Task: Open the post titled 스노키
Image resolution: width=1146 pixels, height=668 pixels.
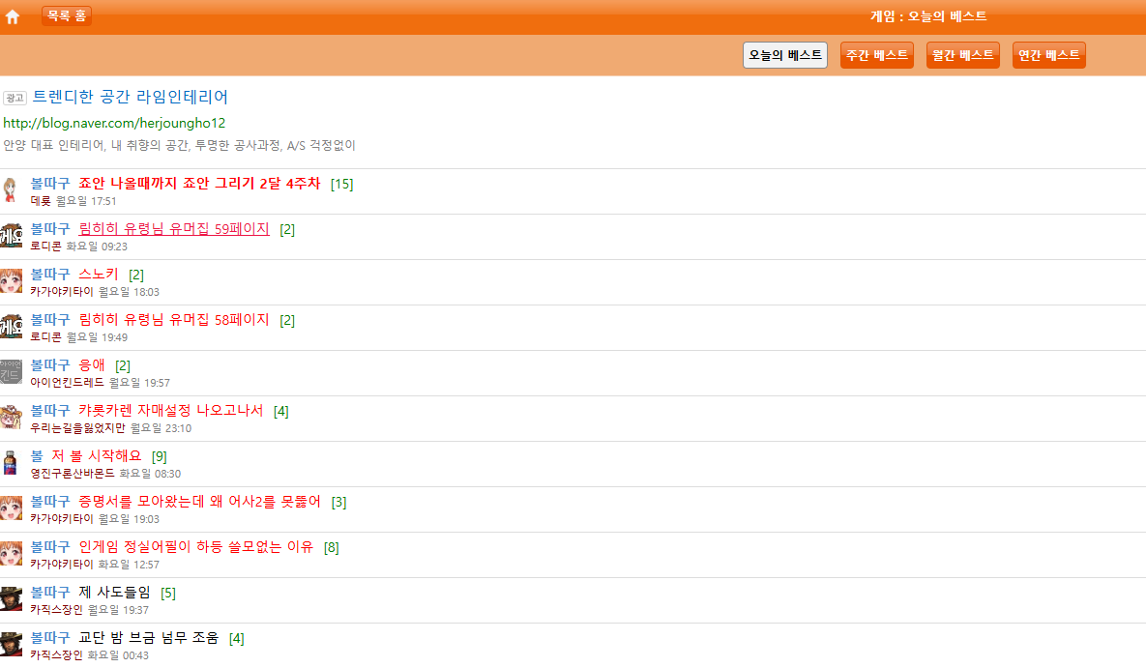Action: coord(98,275)
